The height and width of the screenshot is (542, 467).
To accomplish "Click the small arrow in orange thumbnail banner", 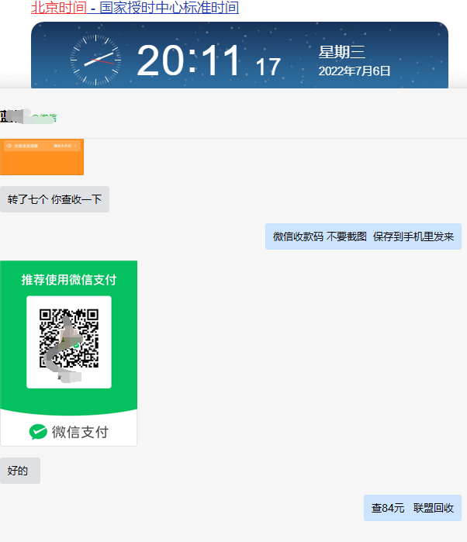I will tap(76, 146).
